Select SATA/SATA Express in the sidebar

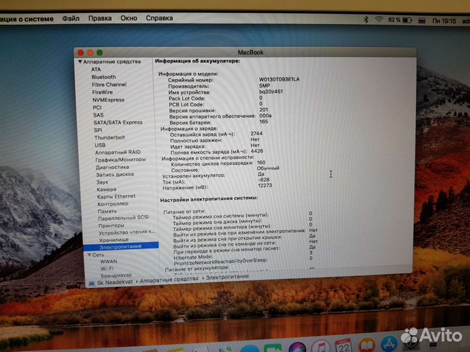[x=118, y=123]
